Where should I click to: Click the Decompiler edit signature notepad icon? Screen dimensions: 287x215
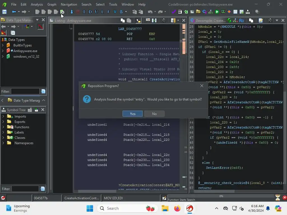(x=261, y=20)
